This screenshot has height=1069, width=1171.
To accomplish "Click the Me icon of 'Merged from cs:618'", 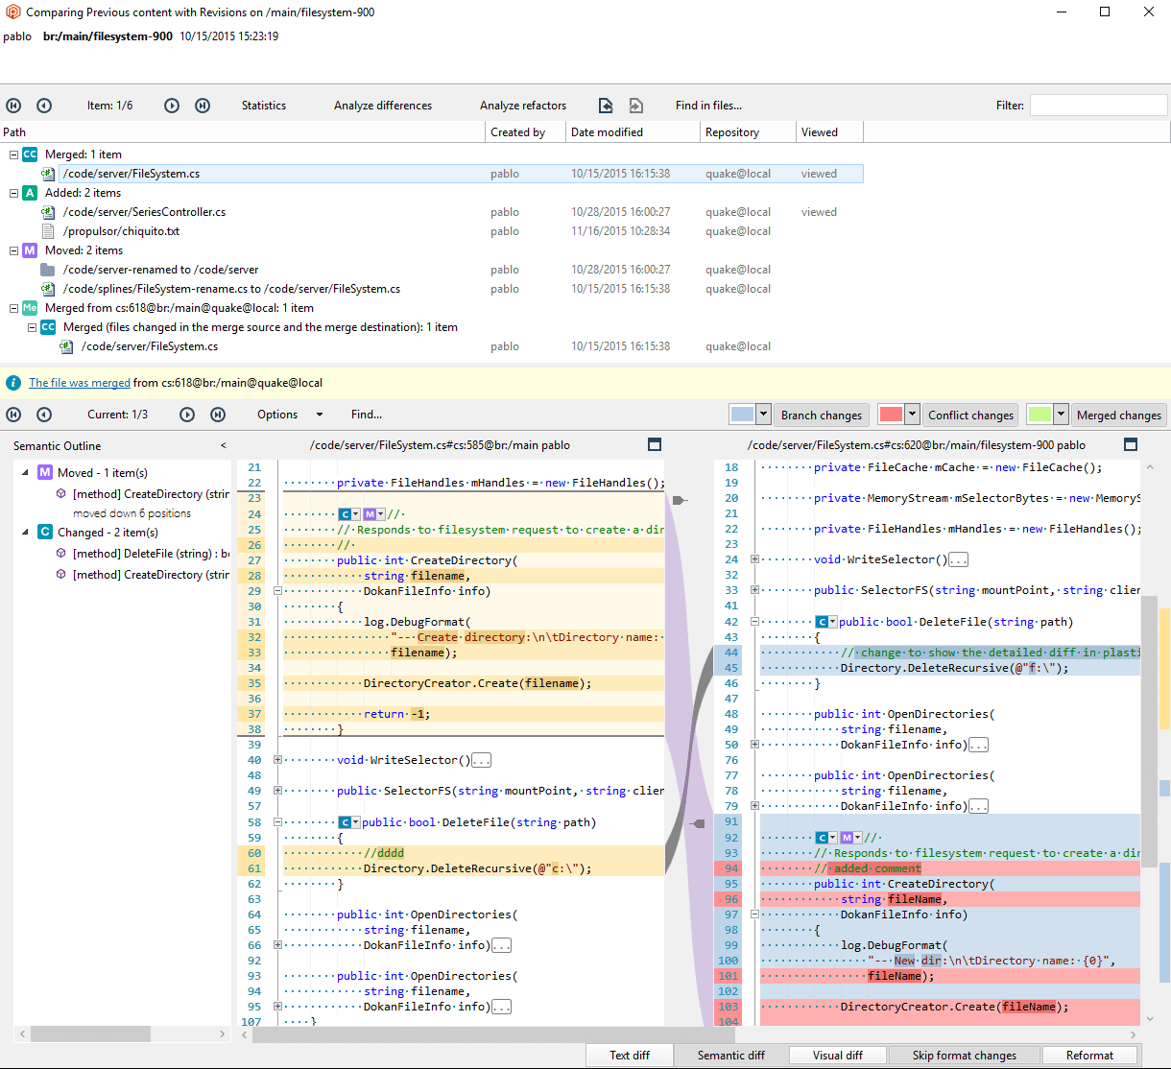I will 30,308.
